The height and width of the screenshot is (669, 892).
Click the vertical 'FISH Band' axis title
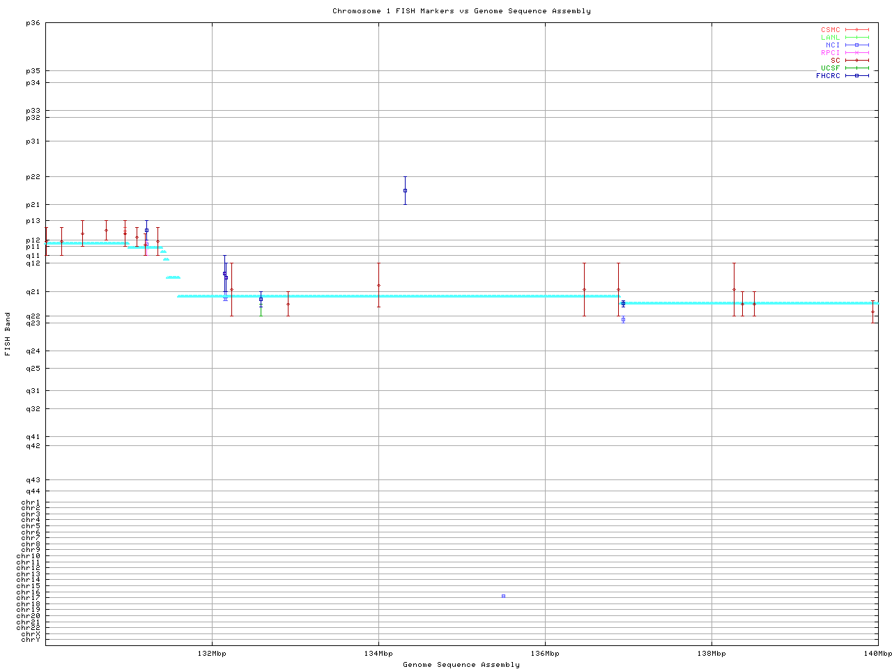point(8,334)
